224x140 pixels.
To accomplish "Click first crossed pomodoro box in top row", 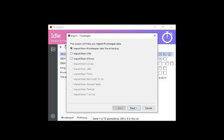I will tap(160, 54).
